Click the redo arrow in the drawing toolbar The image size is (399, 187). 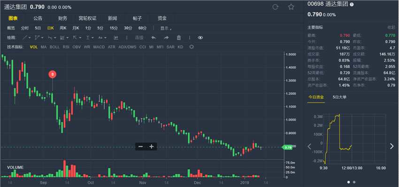[166, 38]
